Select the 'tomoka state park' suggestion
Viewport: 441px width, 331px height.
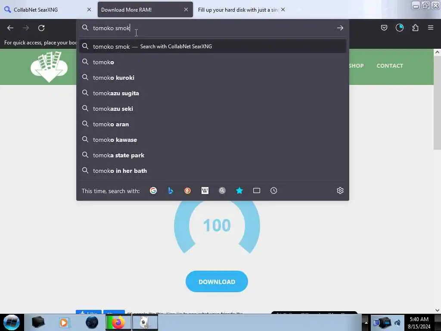point(213,155)
